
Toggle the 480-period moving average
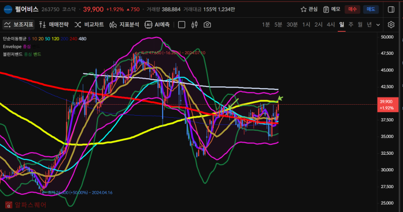[82, 39]
